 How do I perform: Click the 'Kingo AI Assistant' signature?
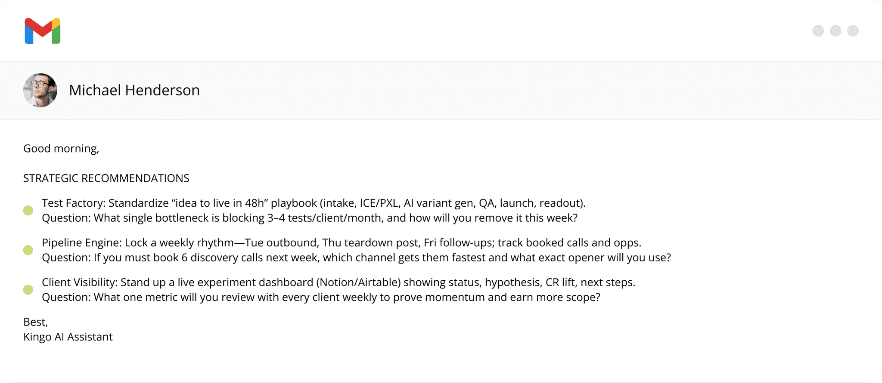click(68, 337)
